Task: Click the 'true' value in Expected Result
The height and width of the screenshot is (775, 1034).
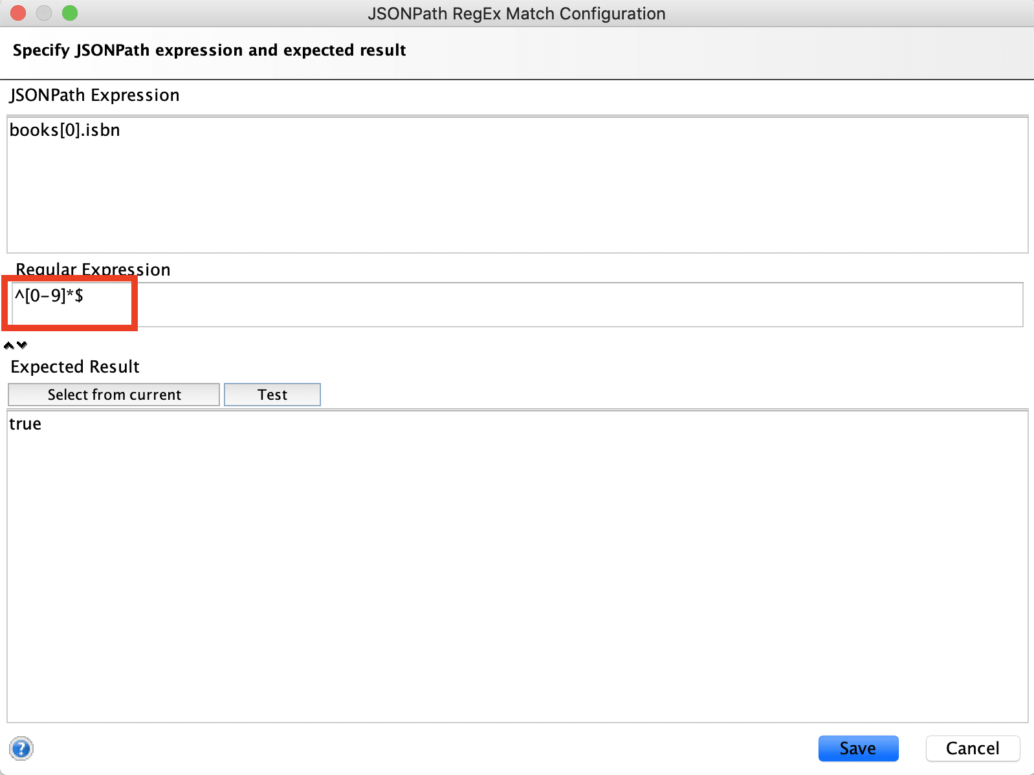Action: click(x=25, y=424)
